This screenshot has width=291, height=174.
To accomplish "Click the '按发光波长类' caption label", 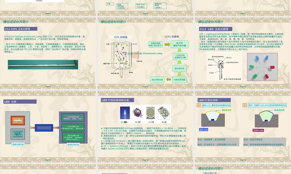I will [18, 144].
